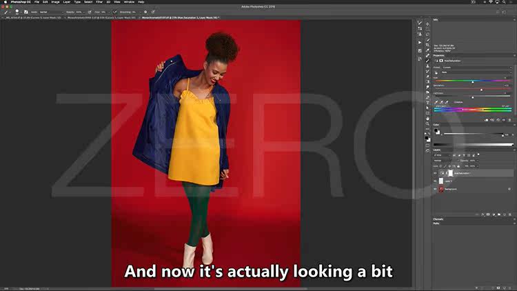Click the Color panel grayscale ramp
The width and height of the screenshot is (517, 291).
tap(473, 145)
